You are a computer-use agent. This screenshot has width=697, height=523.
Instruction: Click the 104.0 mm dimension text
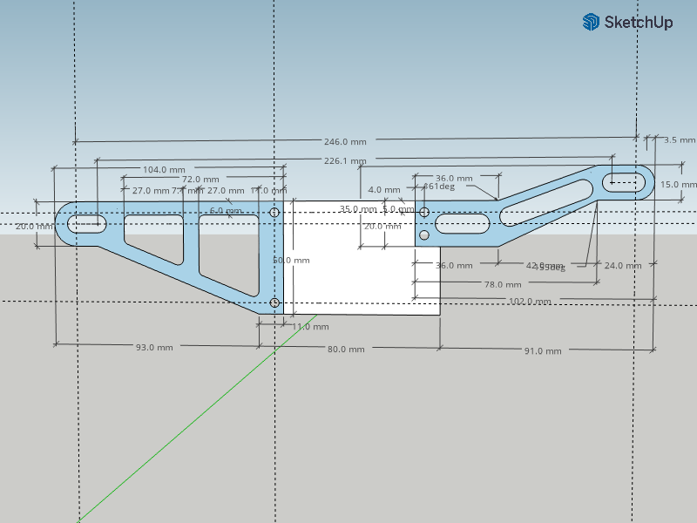point(164,169)
